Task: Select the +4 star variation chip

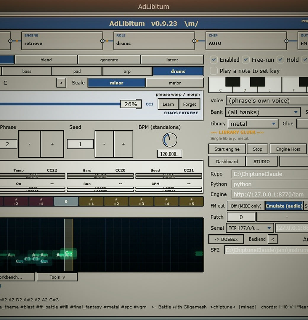Action: pyautogui.click(x=166, y=201)
